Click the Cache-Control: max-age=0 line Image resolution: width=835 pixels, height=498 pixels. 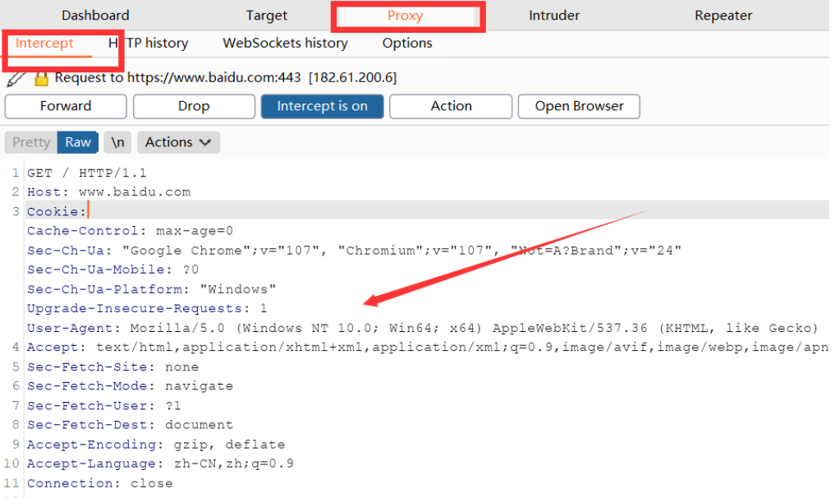click(x=130, y=231)
